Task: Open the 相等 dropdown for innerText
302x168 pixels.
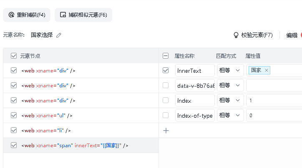Action: pyautogui.click(x=230, y=70)
